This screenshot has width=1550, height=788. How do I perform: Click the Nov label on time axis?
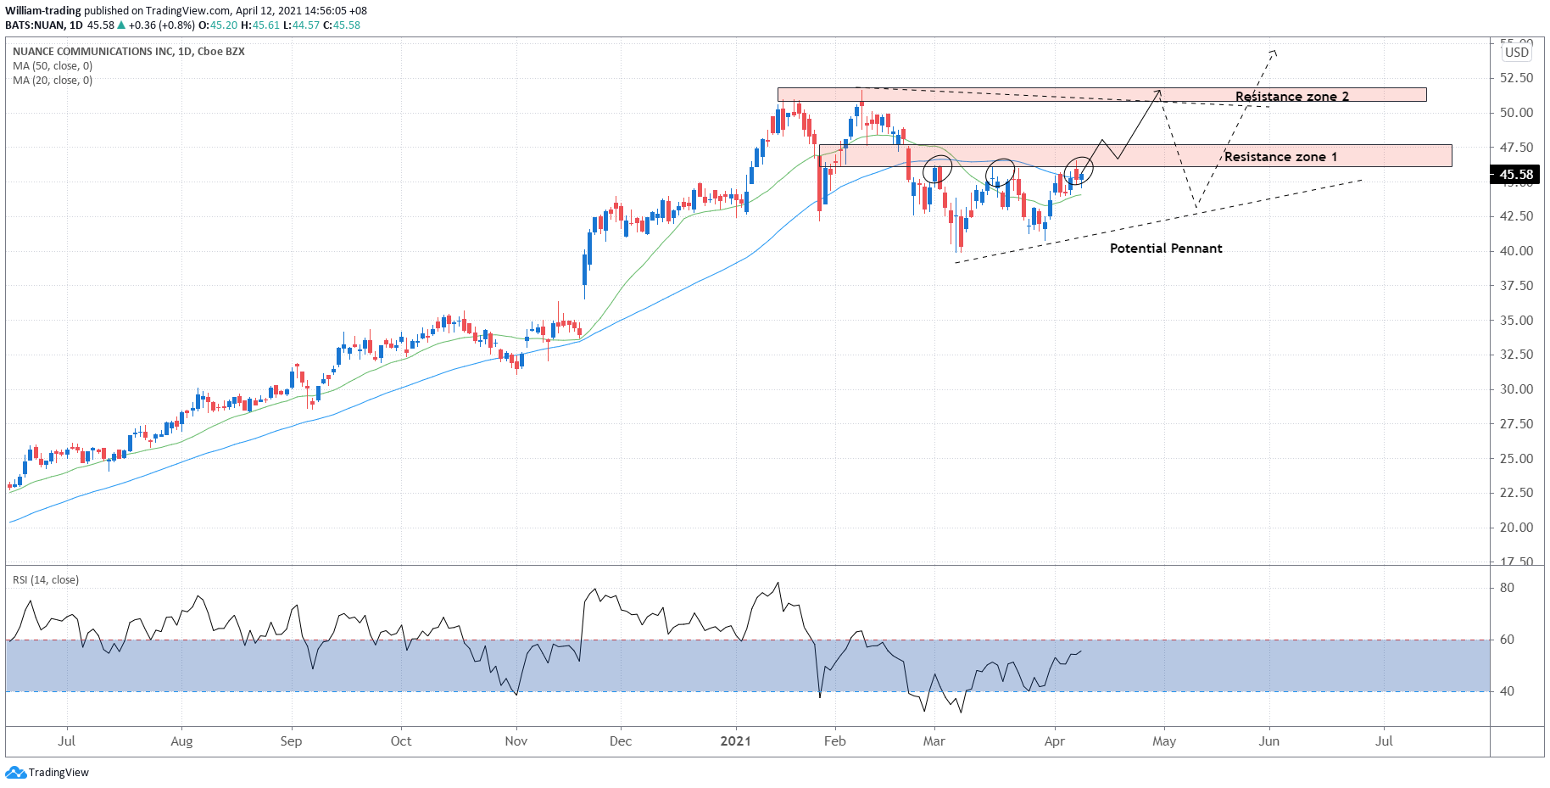click(x=516, y=741)
